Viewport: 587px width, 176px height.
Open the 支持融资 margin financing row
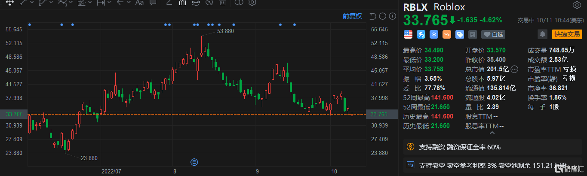pos(493,147)
